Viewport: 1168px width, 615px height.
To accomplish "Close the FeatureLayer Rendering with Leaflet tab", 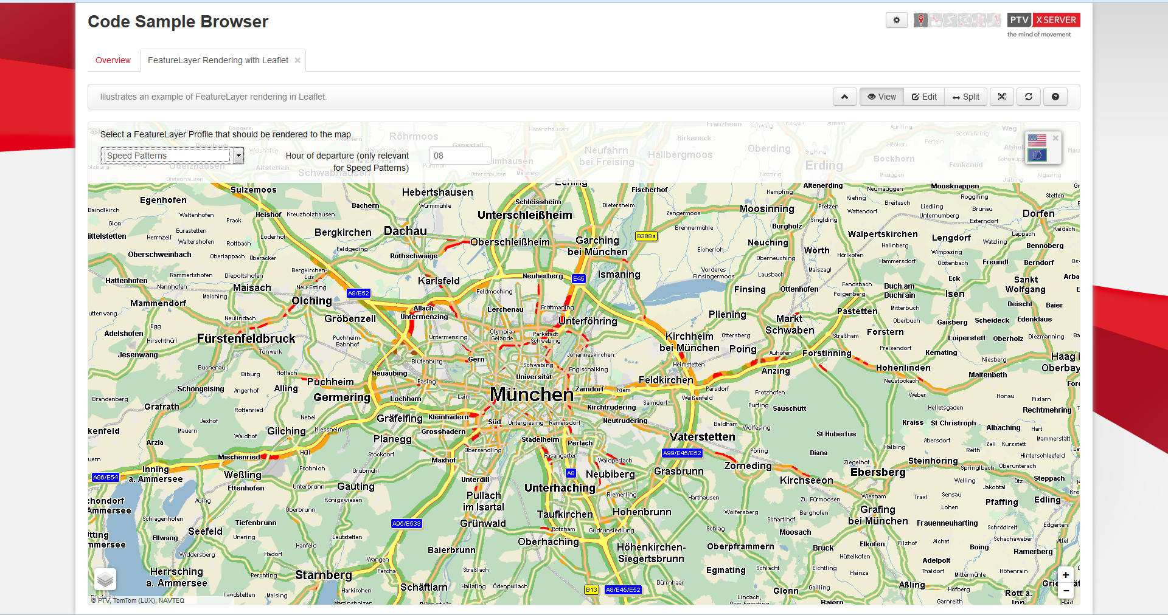I will [297, 60].
